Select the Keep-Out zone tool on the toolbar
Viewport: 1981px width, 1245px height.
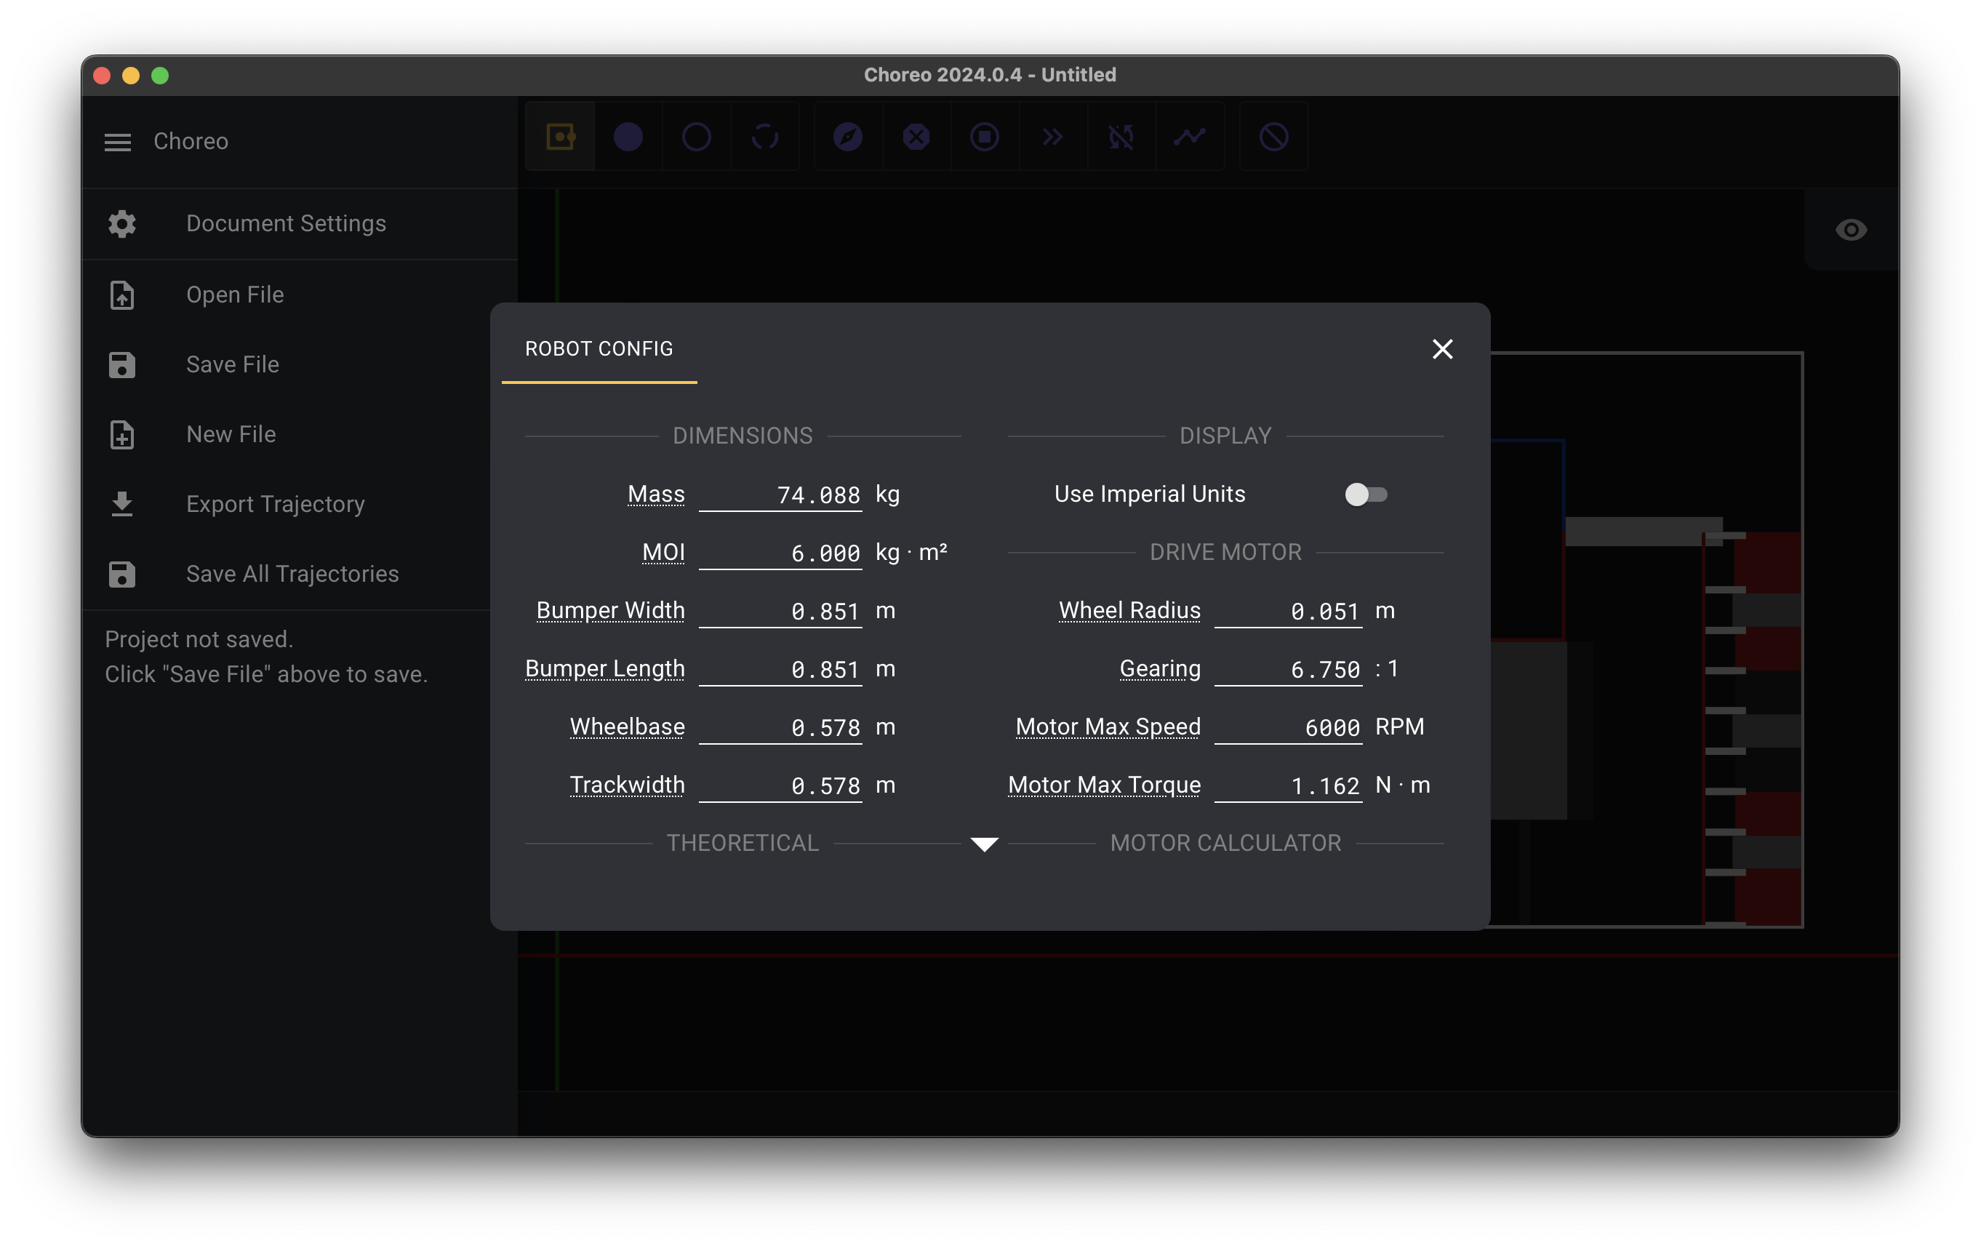coord(1273,137)
